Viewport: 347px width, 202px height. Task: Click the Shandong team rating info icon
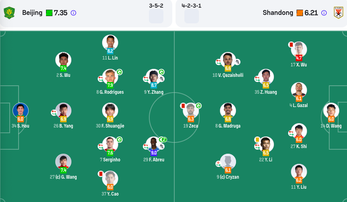point(324,13)
